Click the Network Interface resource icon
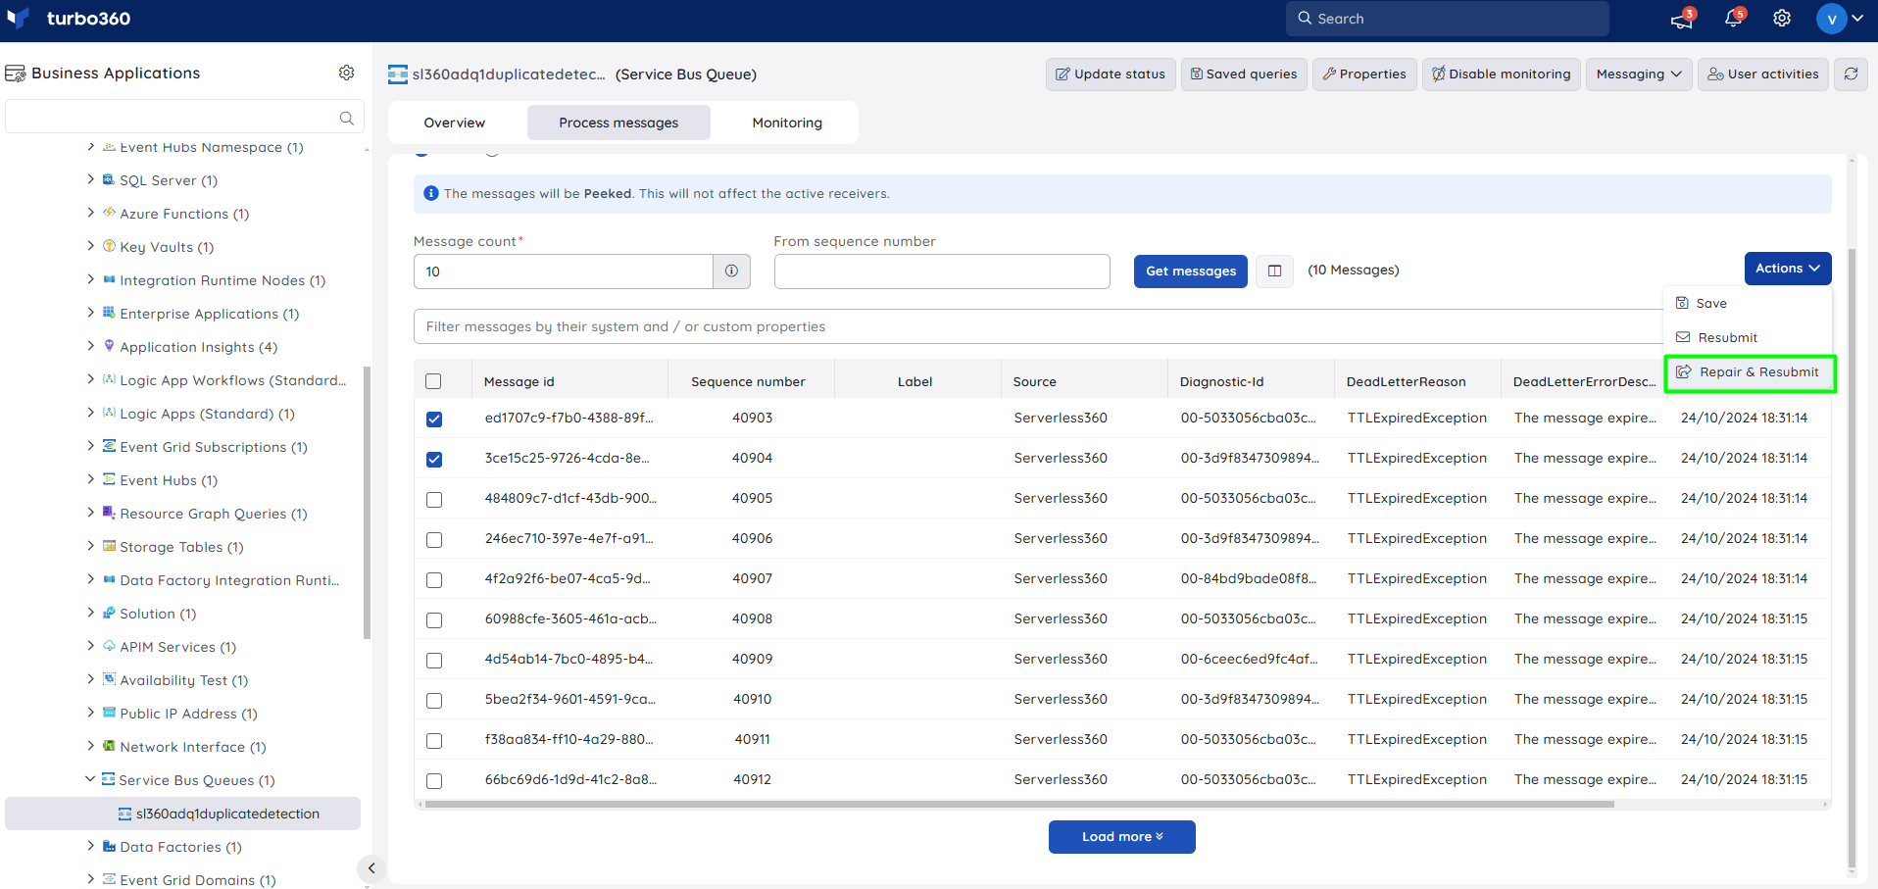This screenshot has height=889, width=1878. coord(109,746)
